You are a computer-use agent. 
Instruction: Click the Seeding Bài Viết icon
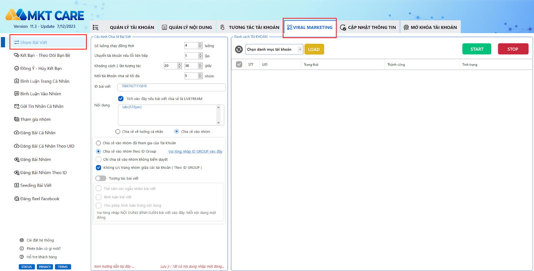17,185
